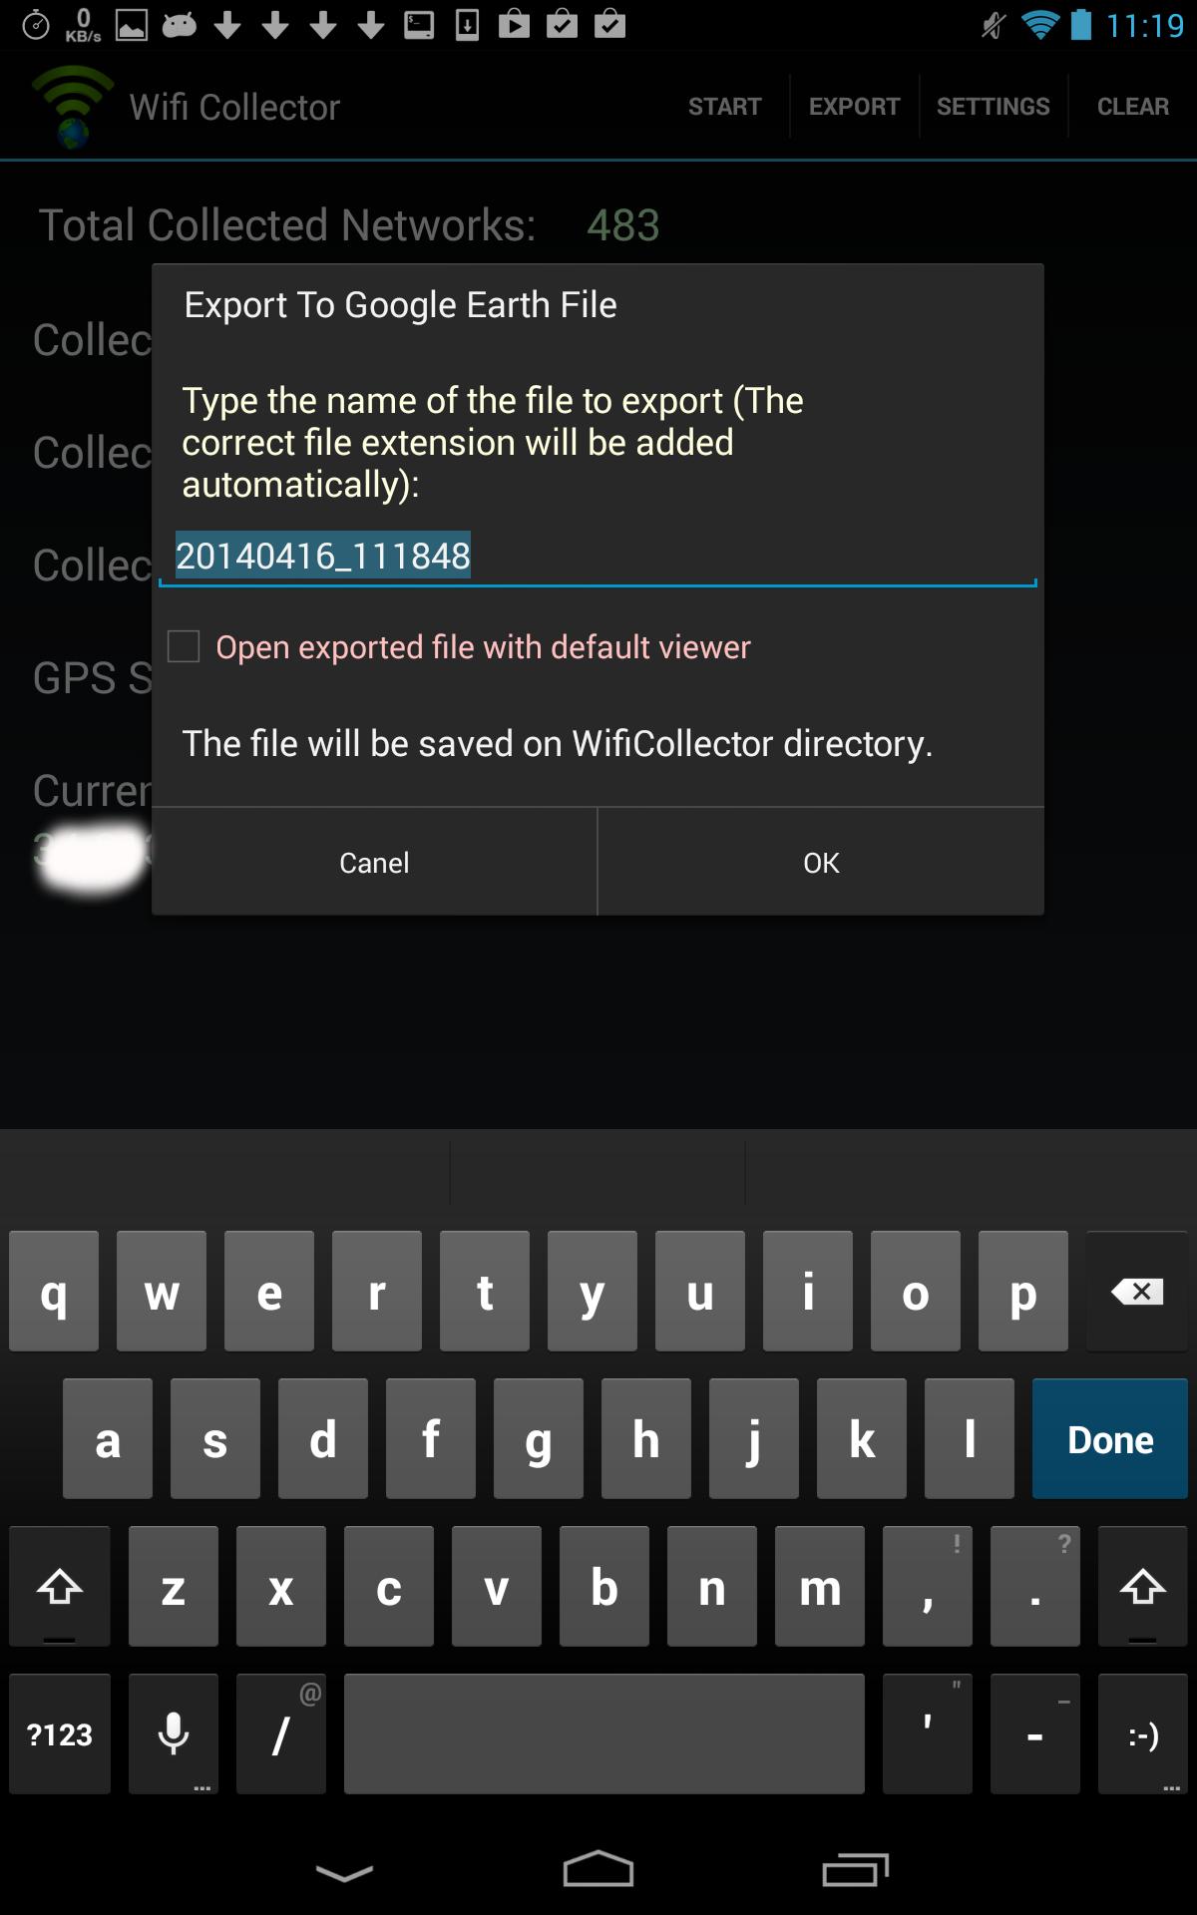Hide keyboard with the back chevron

344,1872
